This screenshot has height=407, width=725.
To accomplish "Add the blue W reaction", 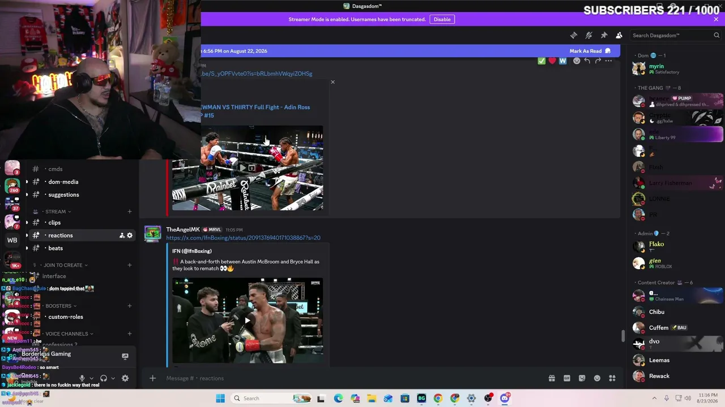I will click(562, 60).
